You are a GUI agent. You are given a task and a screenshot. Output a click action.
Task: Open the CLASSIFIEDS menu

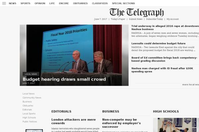100,3
